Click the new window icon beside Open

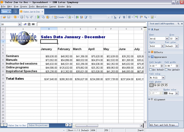[15, 12]
